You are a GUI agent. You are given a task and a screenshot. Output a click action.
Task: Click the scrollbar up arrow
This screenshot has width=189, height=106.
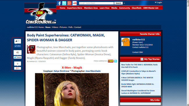pyautogui.click(x=188, y=1)
